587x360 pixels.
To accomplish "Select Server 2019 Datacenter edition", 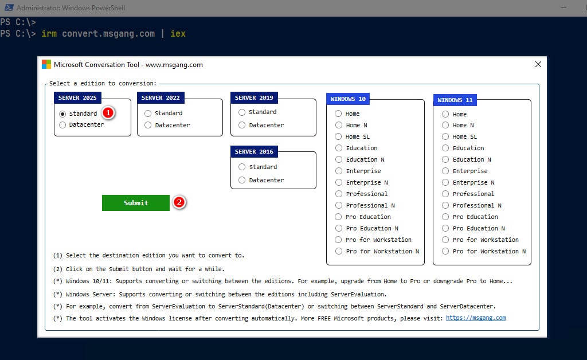I will tap(242, 125).
